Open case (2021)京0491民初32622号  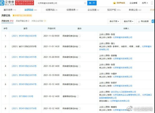[24, 66]
